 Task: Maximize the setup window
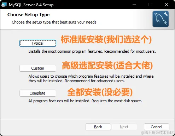pyautogui.click(x=150, y=5)
